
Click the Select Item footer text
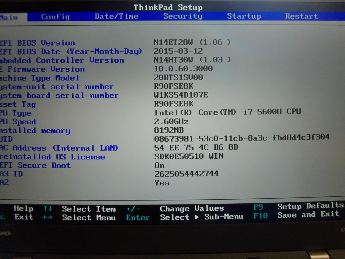pyautogui.click(x=89, y=209)
